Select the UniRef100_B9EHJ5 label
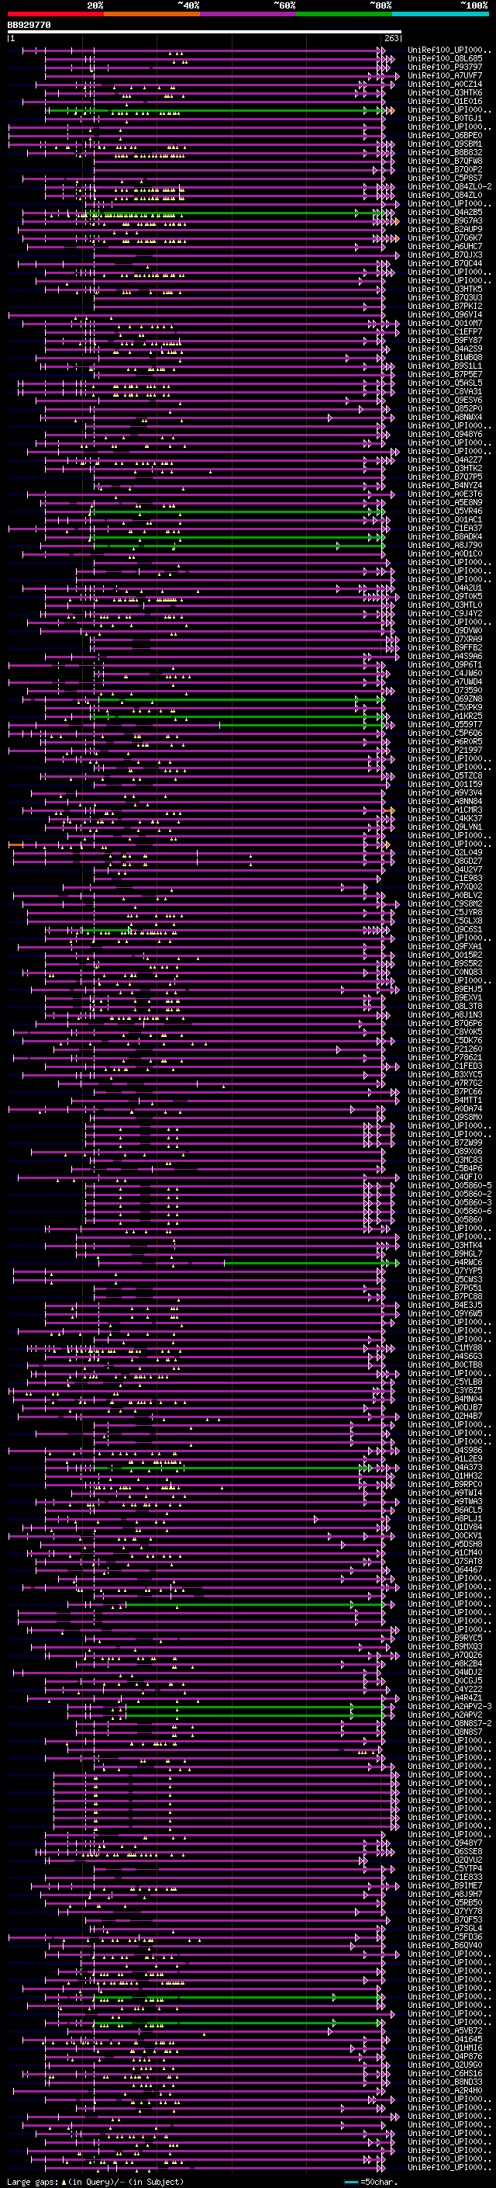The height and width of the screenshot is (2188, 496). (445, 989)
